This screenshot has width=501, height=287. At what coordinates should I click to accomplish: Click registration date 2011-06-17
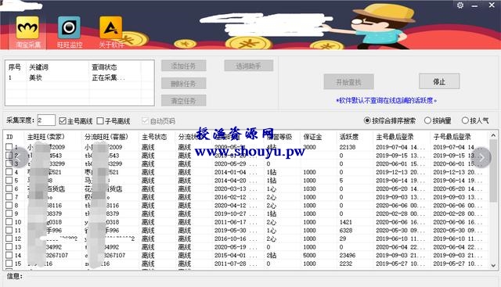click(230, 222)
